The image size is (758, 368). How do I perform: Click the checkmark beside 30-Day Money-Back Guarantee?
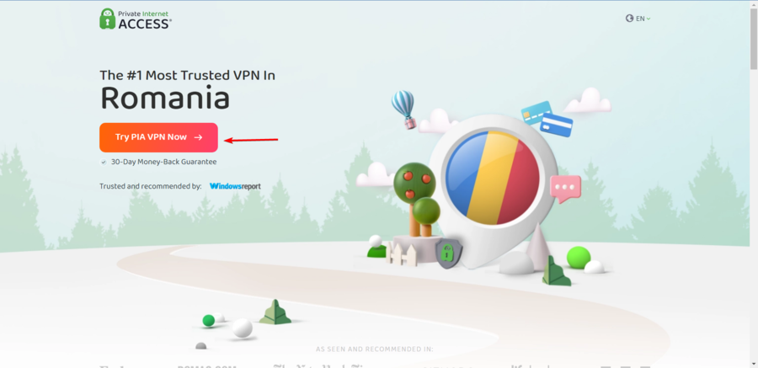pyautogui.click(x=104, y=163)
